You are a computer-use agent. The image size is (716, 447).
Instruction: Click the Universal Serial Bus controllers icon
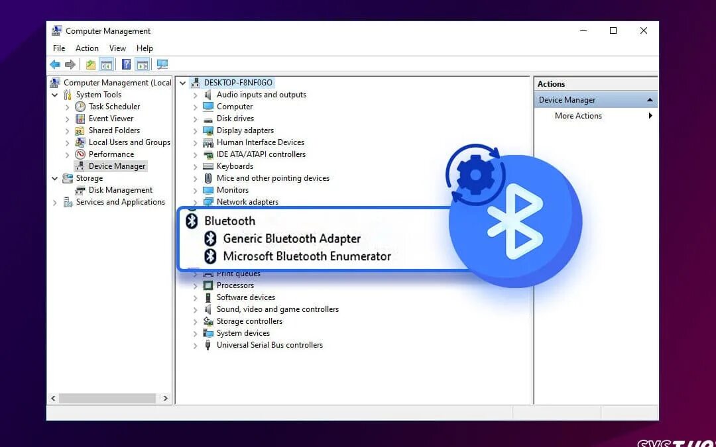click(208, 345)
